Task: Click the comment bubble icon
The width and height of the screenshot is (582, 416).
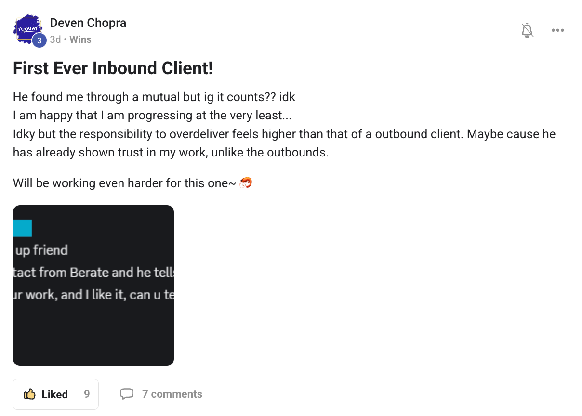Action: pos(127,394)
